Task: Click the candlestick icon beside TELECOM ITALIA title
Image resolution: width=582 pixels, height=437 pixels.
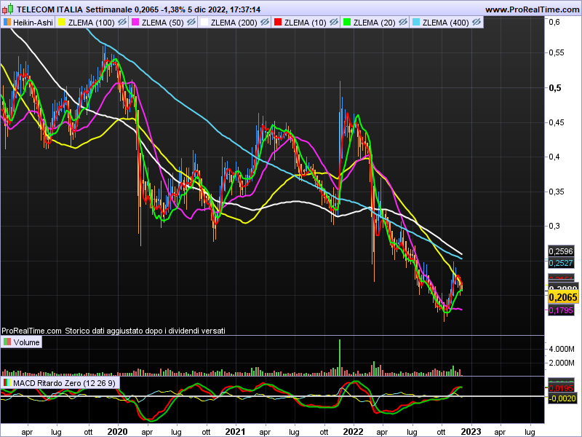Action: 8,9
